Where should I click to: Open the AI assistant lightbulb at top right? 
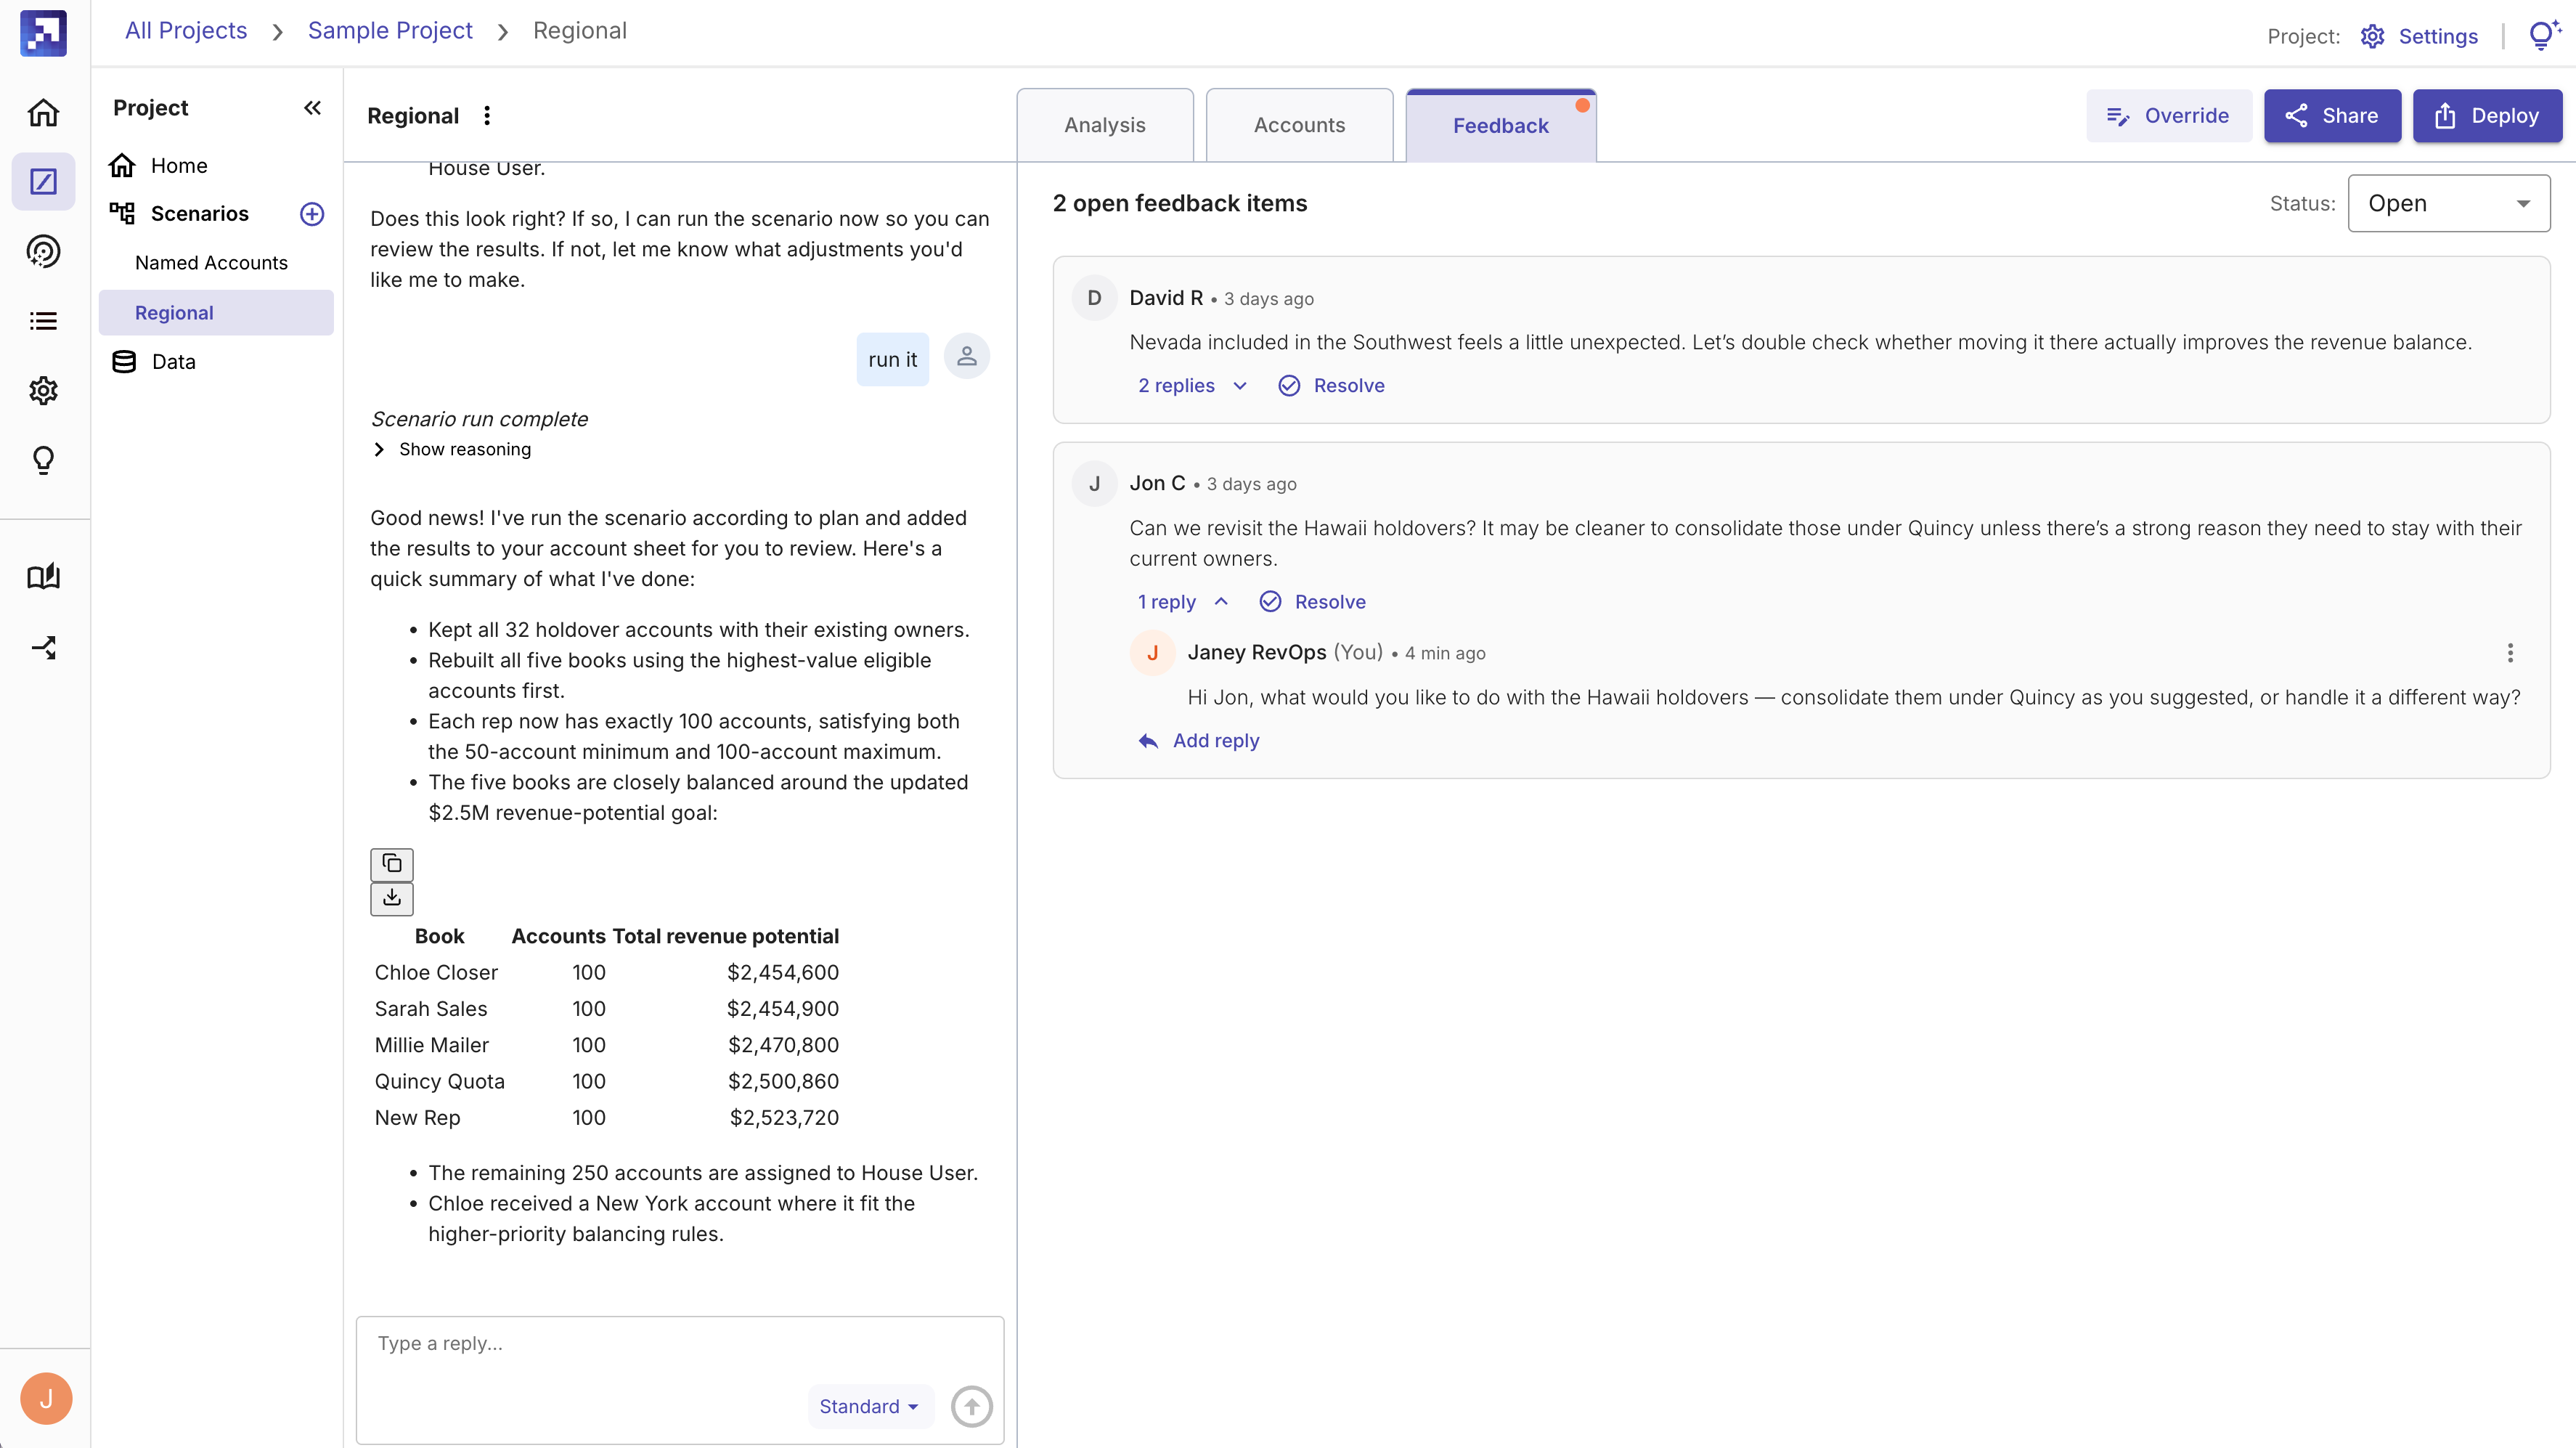[2543, 35]
